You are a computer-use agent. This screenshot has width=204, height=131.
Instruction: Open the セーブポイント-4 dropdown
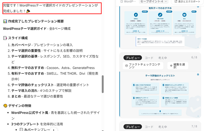point(154,2)
